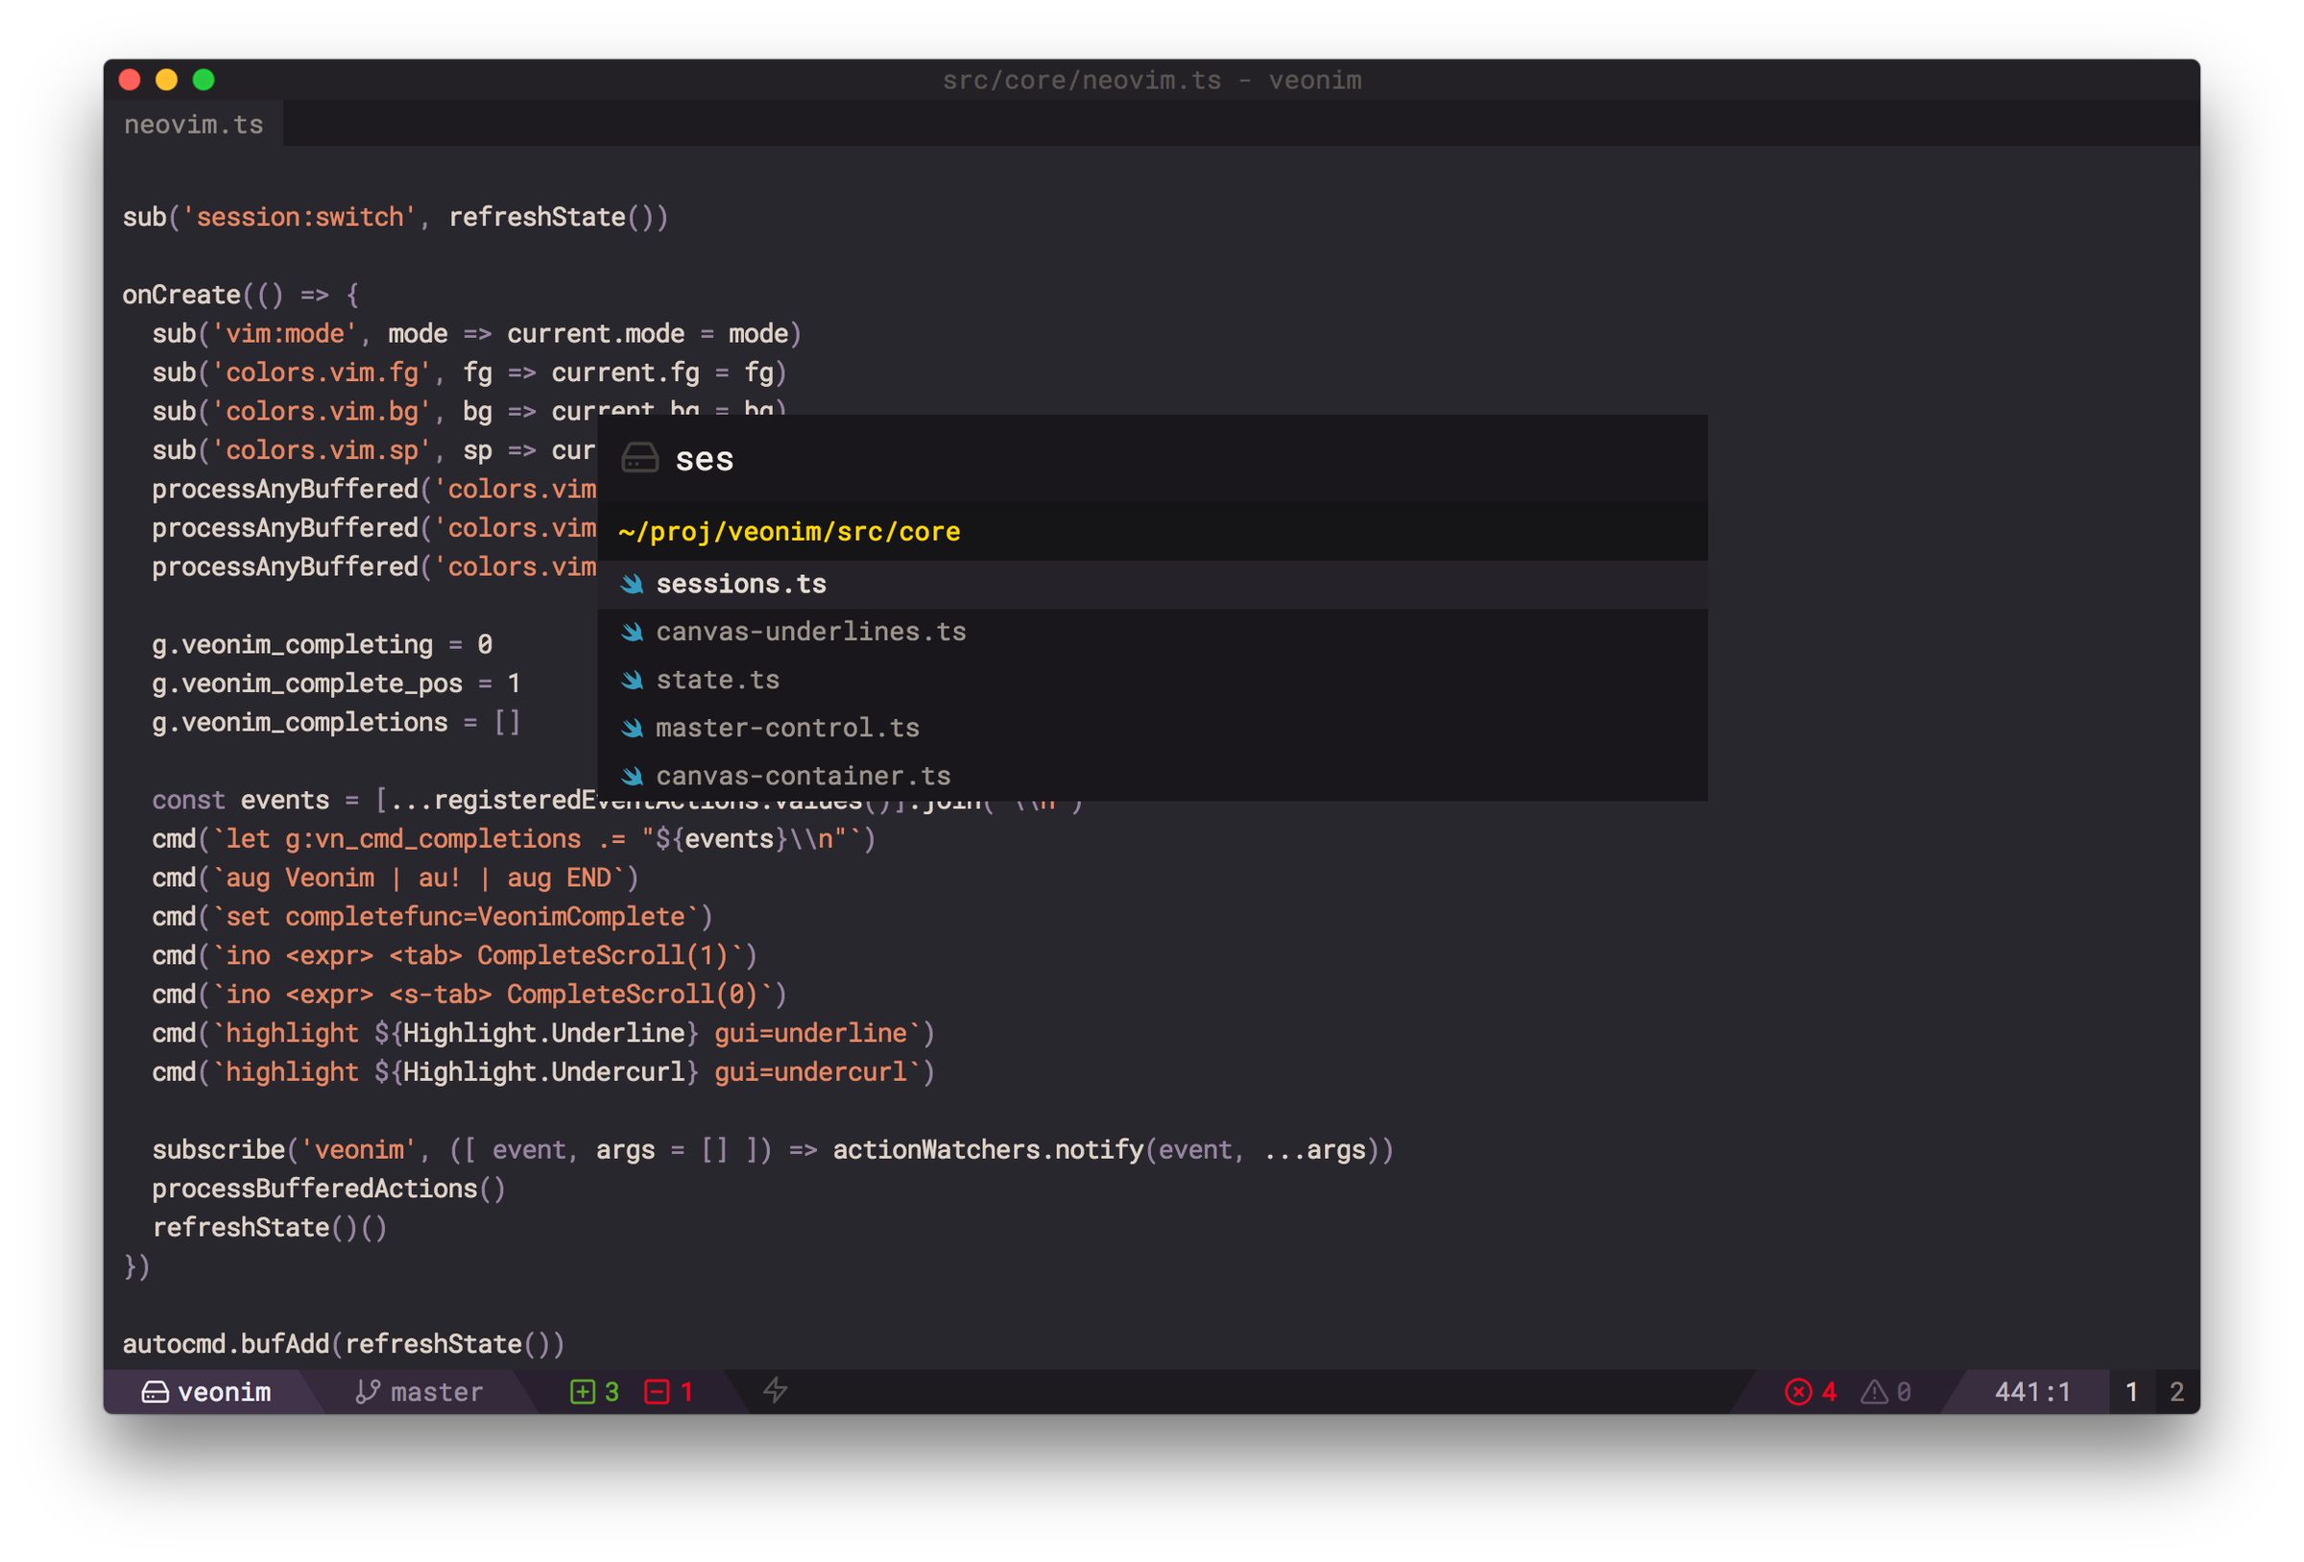Click the Swift icon beside master-control.ts
Image resolution: width=2304 pixels, height=1562 pixels.
pos(634,727)
